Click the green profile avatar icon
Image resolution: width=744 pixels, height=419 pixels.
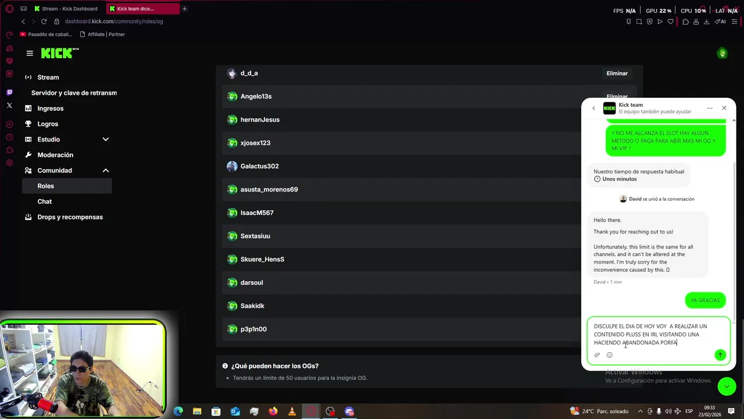722,54
